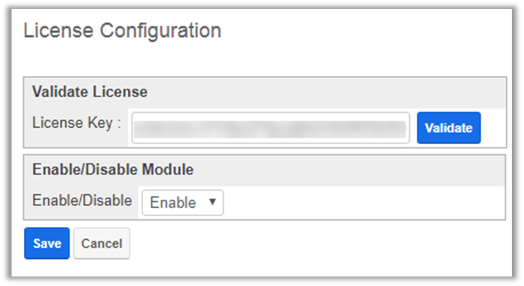Select the Enable text in the combo box
524x286 pixels.
(172, 202)
